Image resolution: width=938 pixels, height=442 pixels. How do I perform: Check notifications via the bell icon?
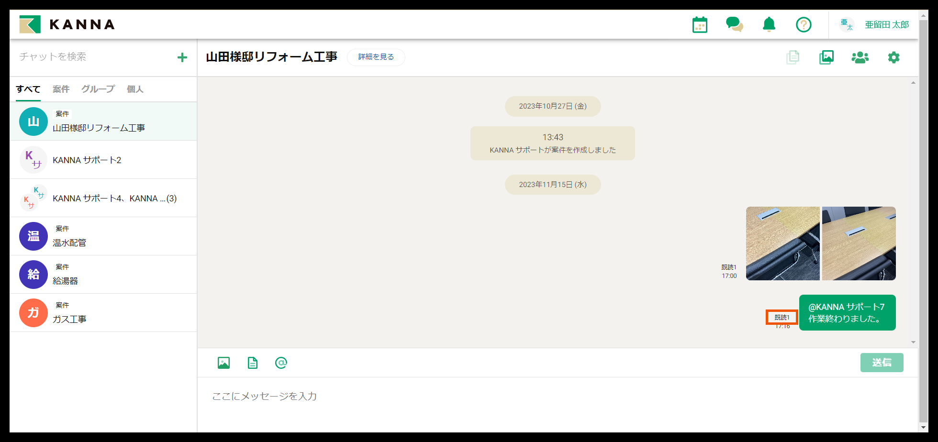coord(769,24)
